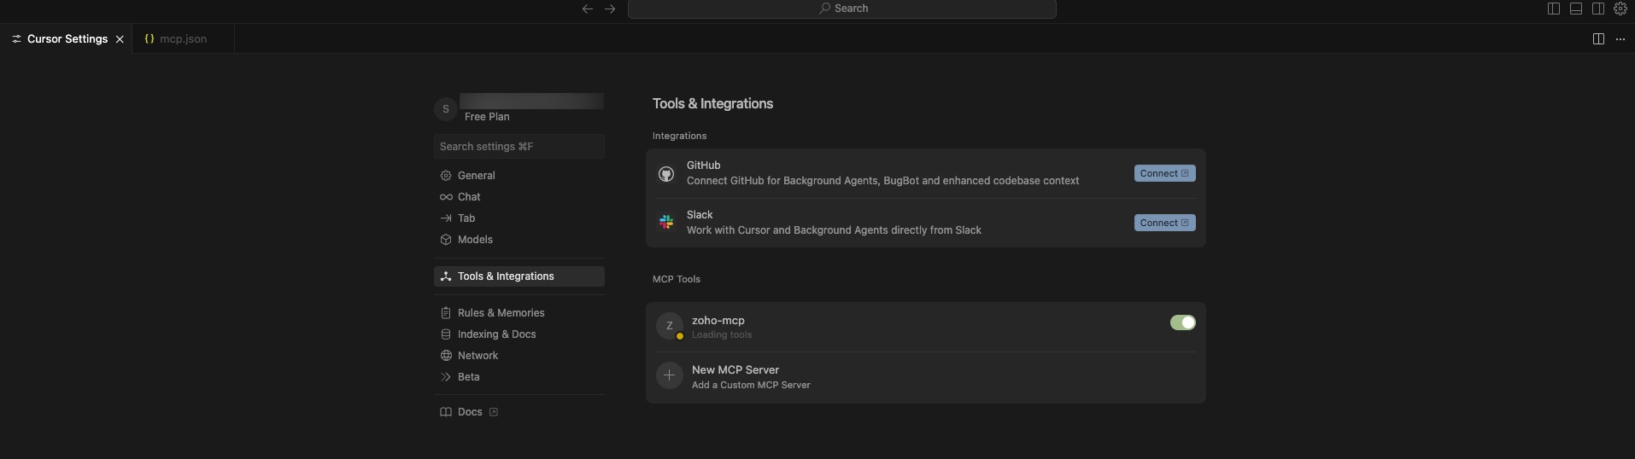Screen dimensions: 1635x459
Task: Open the settings gear icon
Action: click(1620, 9)
